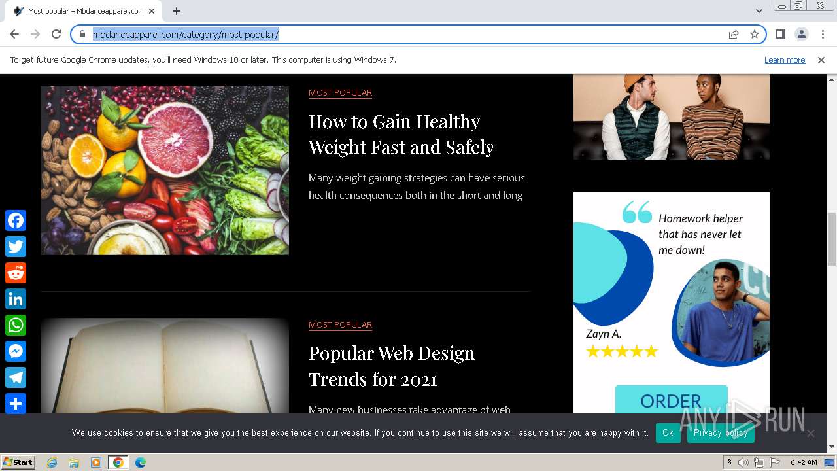Open the open book article thumbnail

coord(165,366)
